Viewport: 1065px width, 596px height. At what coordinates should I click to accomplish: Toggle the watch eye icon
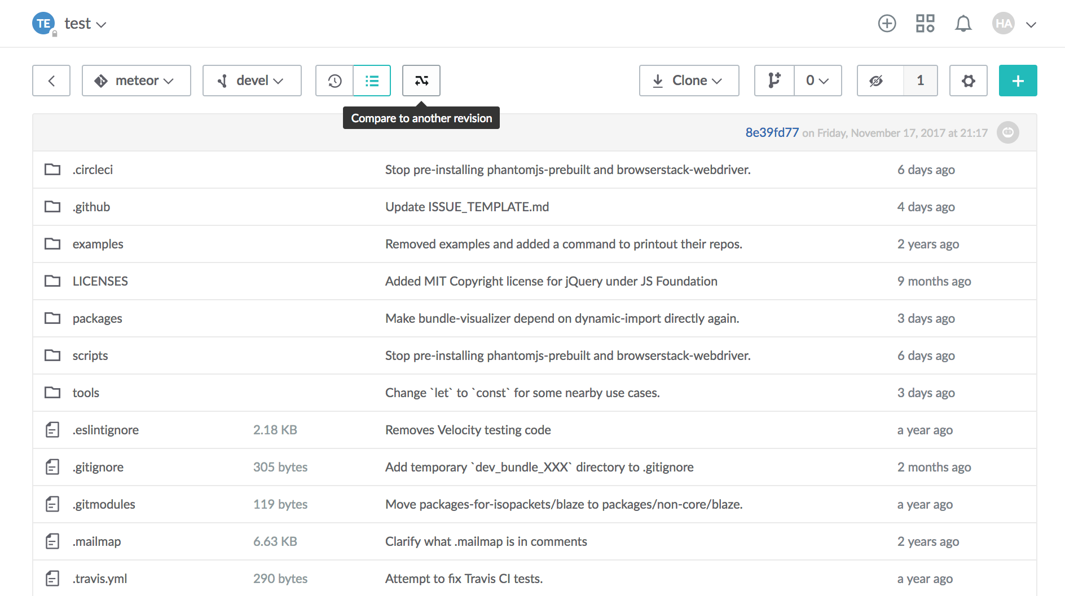point(876,81)
